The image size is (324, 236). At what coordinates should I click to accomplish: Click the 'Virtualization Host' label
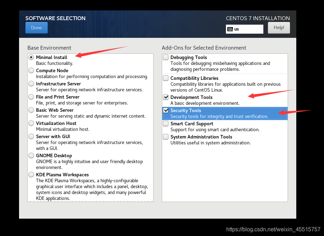click(56, 124)
